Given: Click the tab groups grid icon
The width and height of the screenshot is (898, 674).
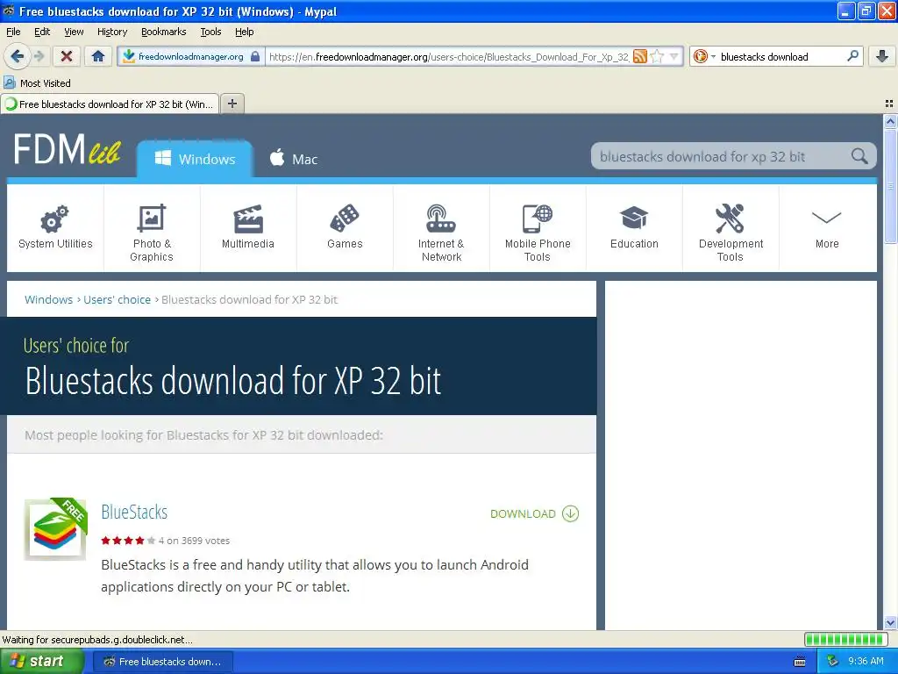Looking at the screenshot, I should 889,104.
